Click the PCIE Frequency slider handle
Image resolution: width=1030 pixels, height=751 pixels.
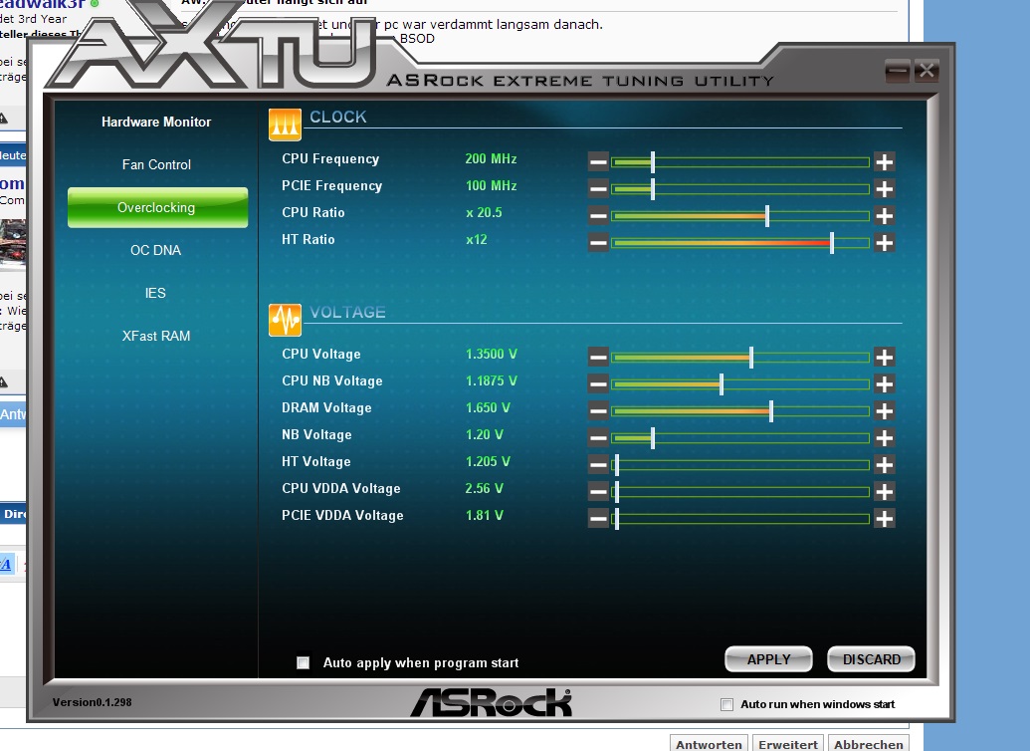(x=653, y=188)
